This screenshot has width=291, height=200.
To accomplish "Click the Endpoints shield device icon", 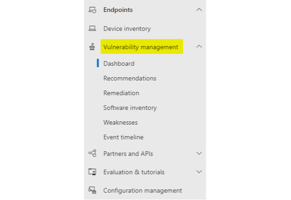I will (92, 10).
